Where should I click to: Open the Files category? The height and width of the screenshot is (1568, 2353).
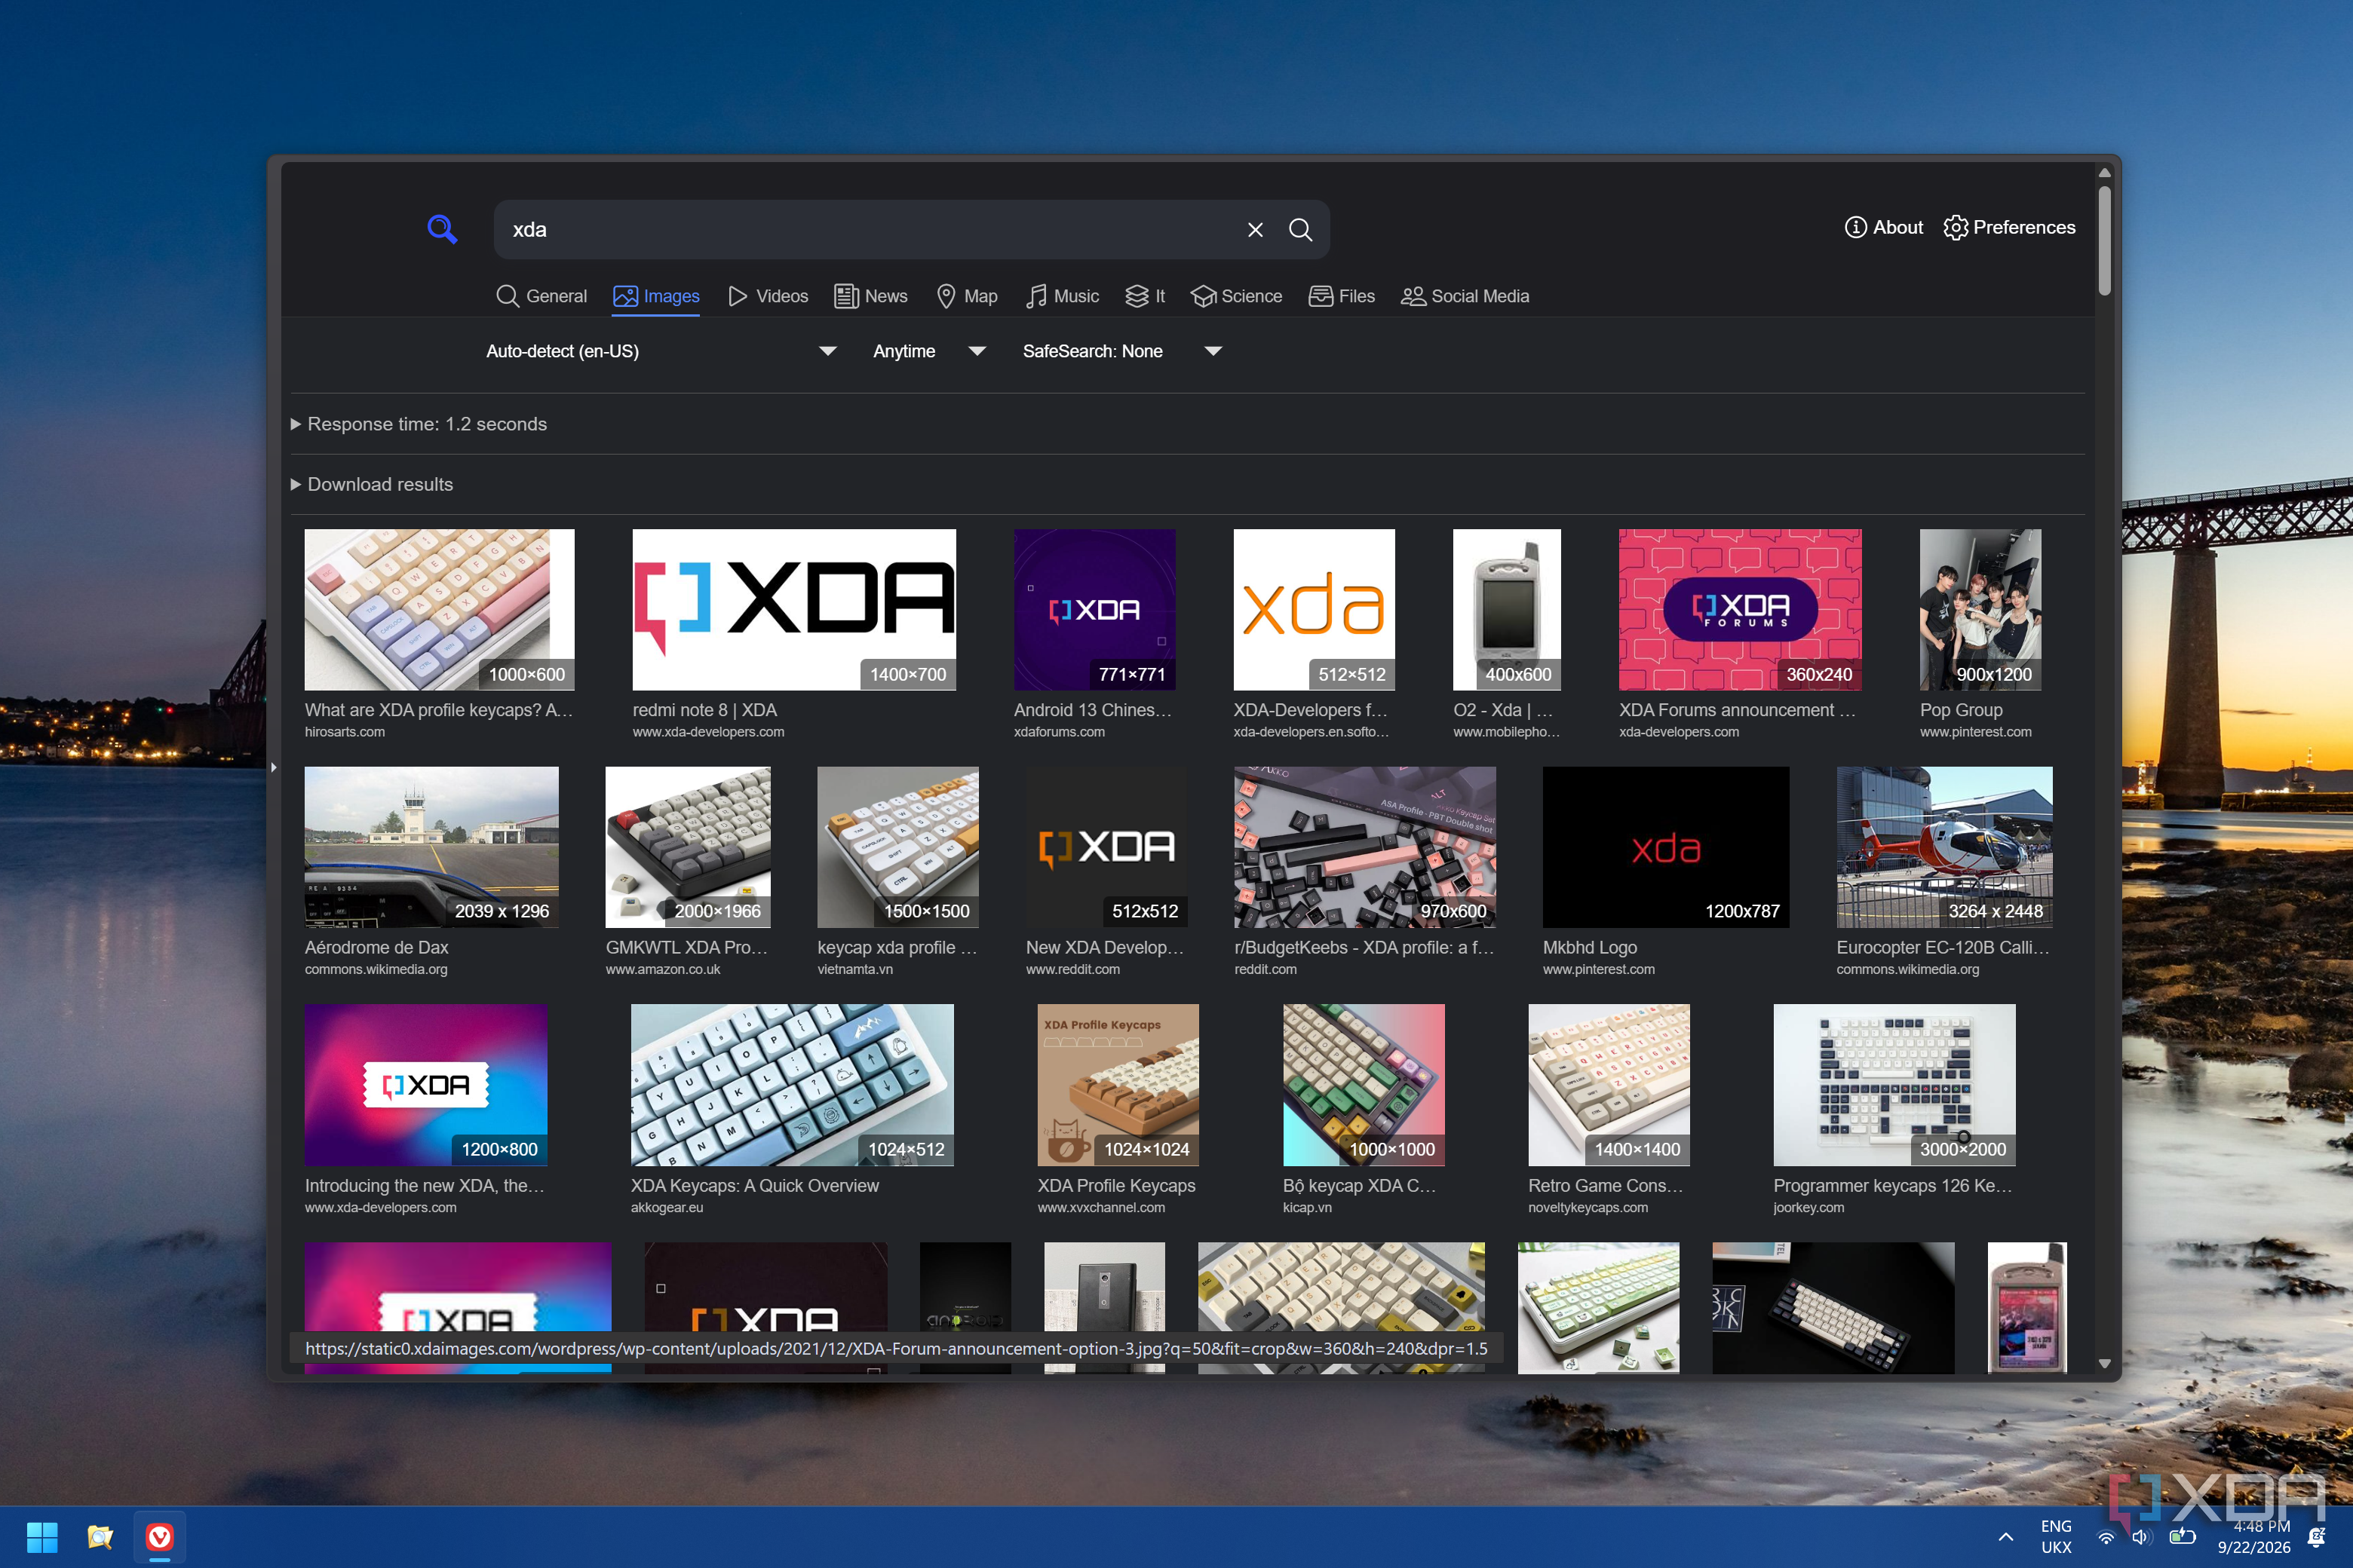click(x=1342, y=296)
